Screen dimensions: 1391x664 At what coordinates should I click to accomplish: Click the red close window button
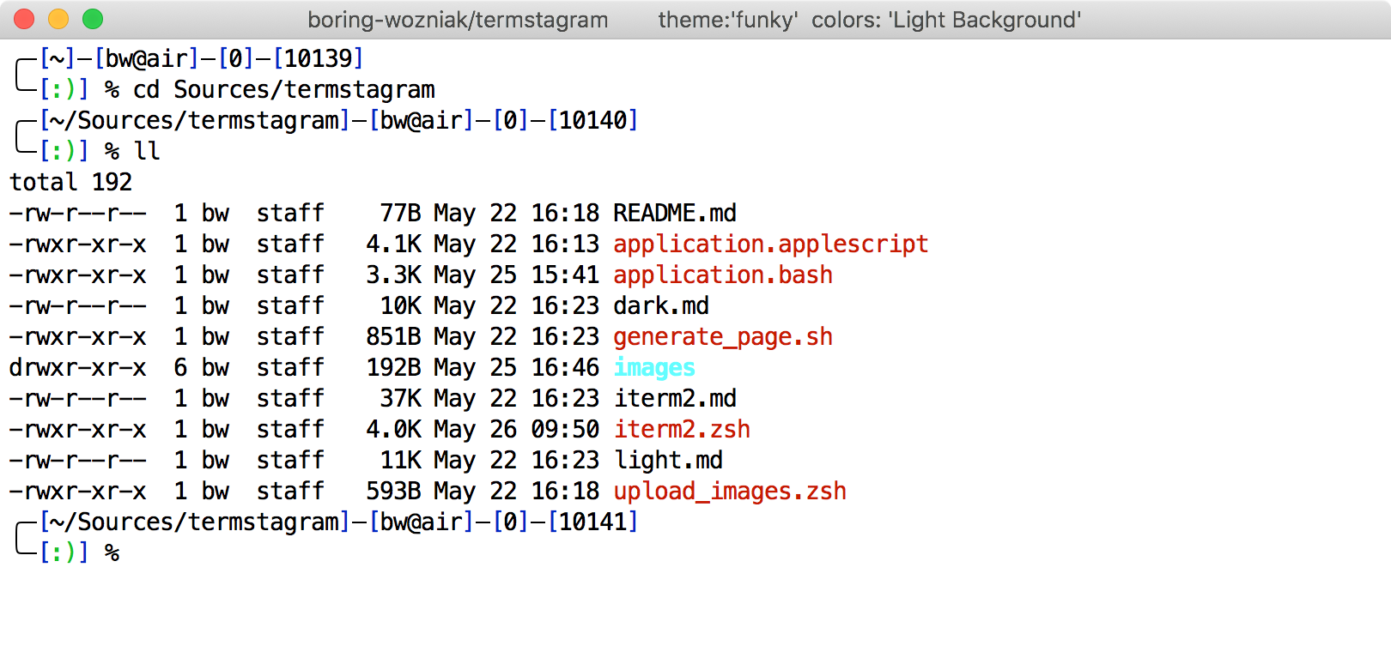click(24, 19)
